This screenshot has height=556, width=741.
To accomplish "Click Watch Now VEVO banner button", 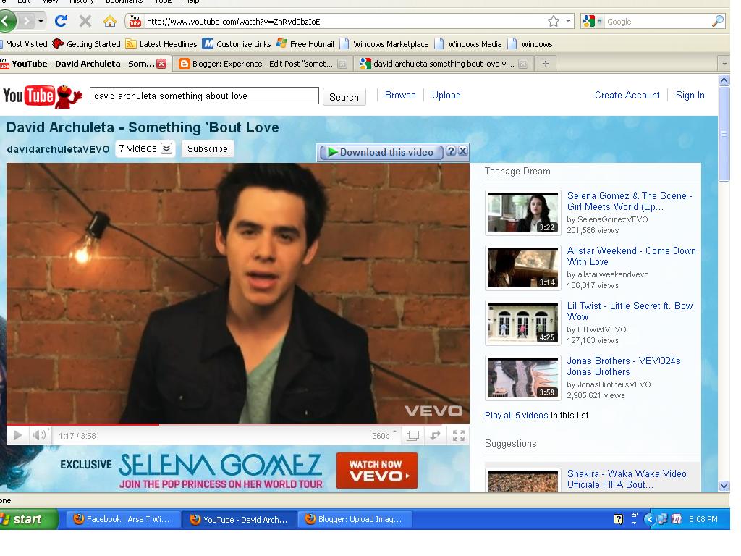I will click(377, 471).
